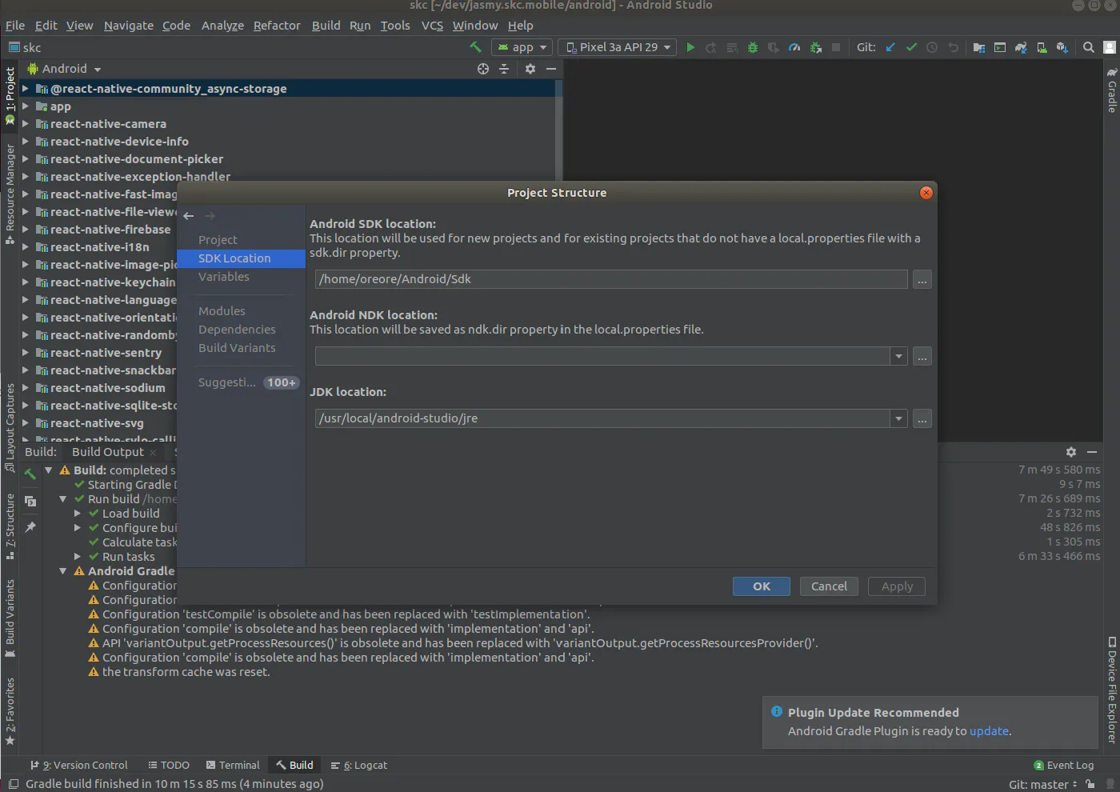Select Modules in the Project Structure sidebar
This screenshot has width=1120, height=792.
pyautogui.click(x=222, y=311)
